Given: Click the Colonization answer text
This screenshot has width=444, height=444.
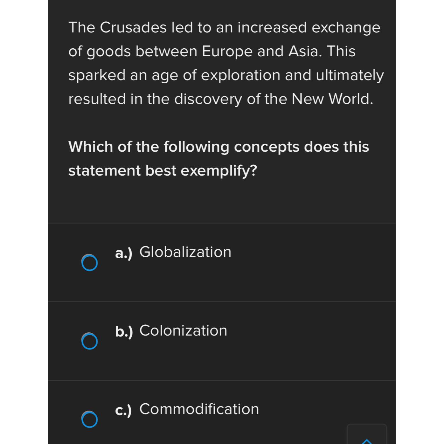Looking at the screenshot, I should (183, 331).
